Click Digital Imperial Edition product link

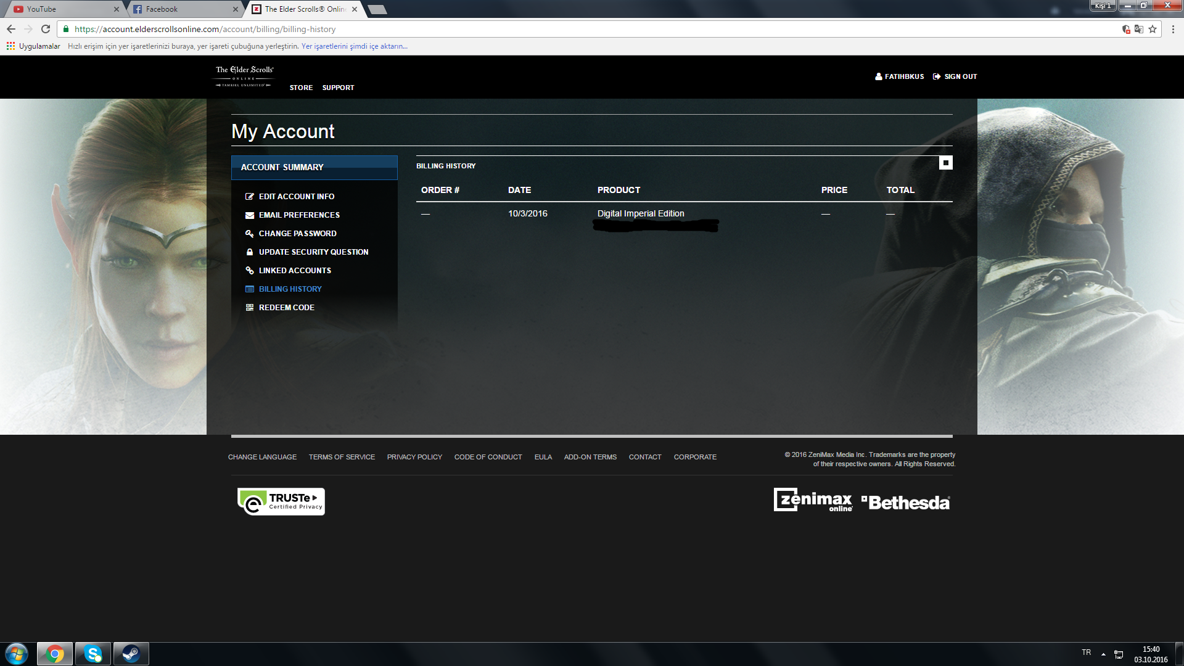[641, 213]
